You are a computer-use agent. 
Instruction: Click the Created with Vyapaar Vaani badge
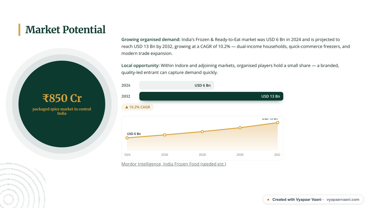click(x=313, y=199)
